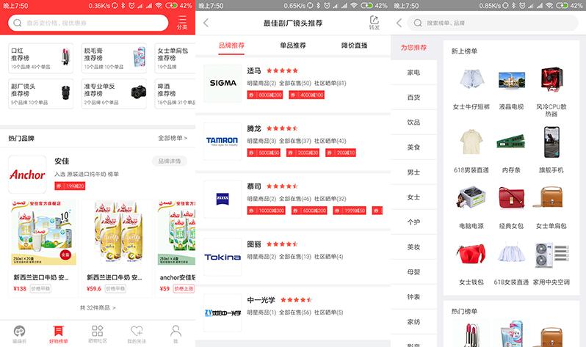
Task: Tap the 4000减100 coupon for 适马
Action: (x=306, y=95)
